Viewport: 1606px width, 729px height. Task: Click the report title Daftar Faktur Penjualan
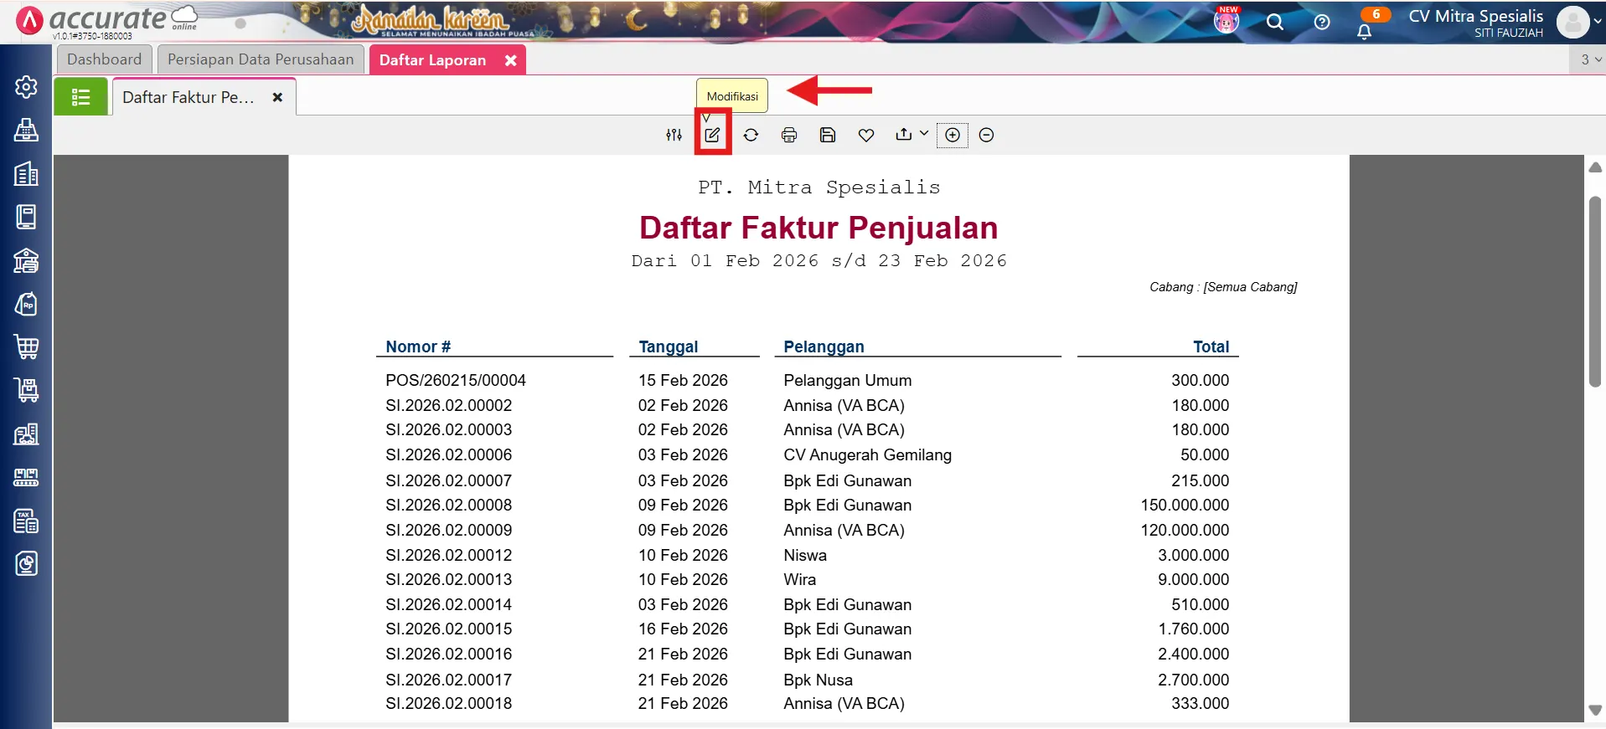coord(818,228)
